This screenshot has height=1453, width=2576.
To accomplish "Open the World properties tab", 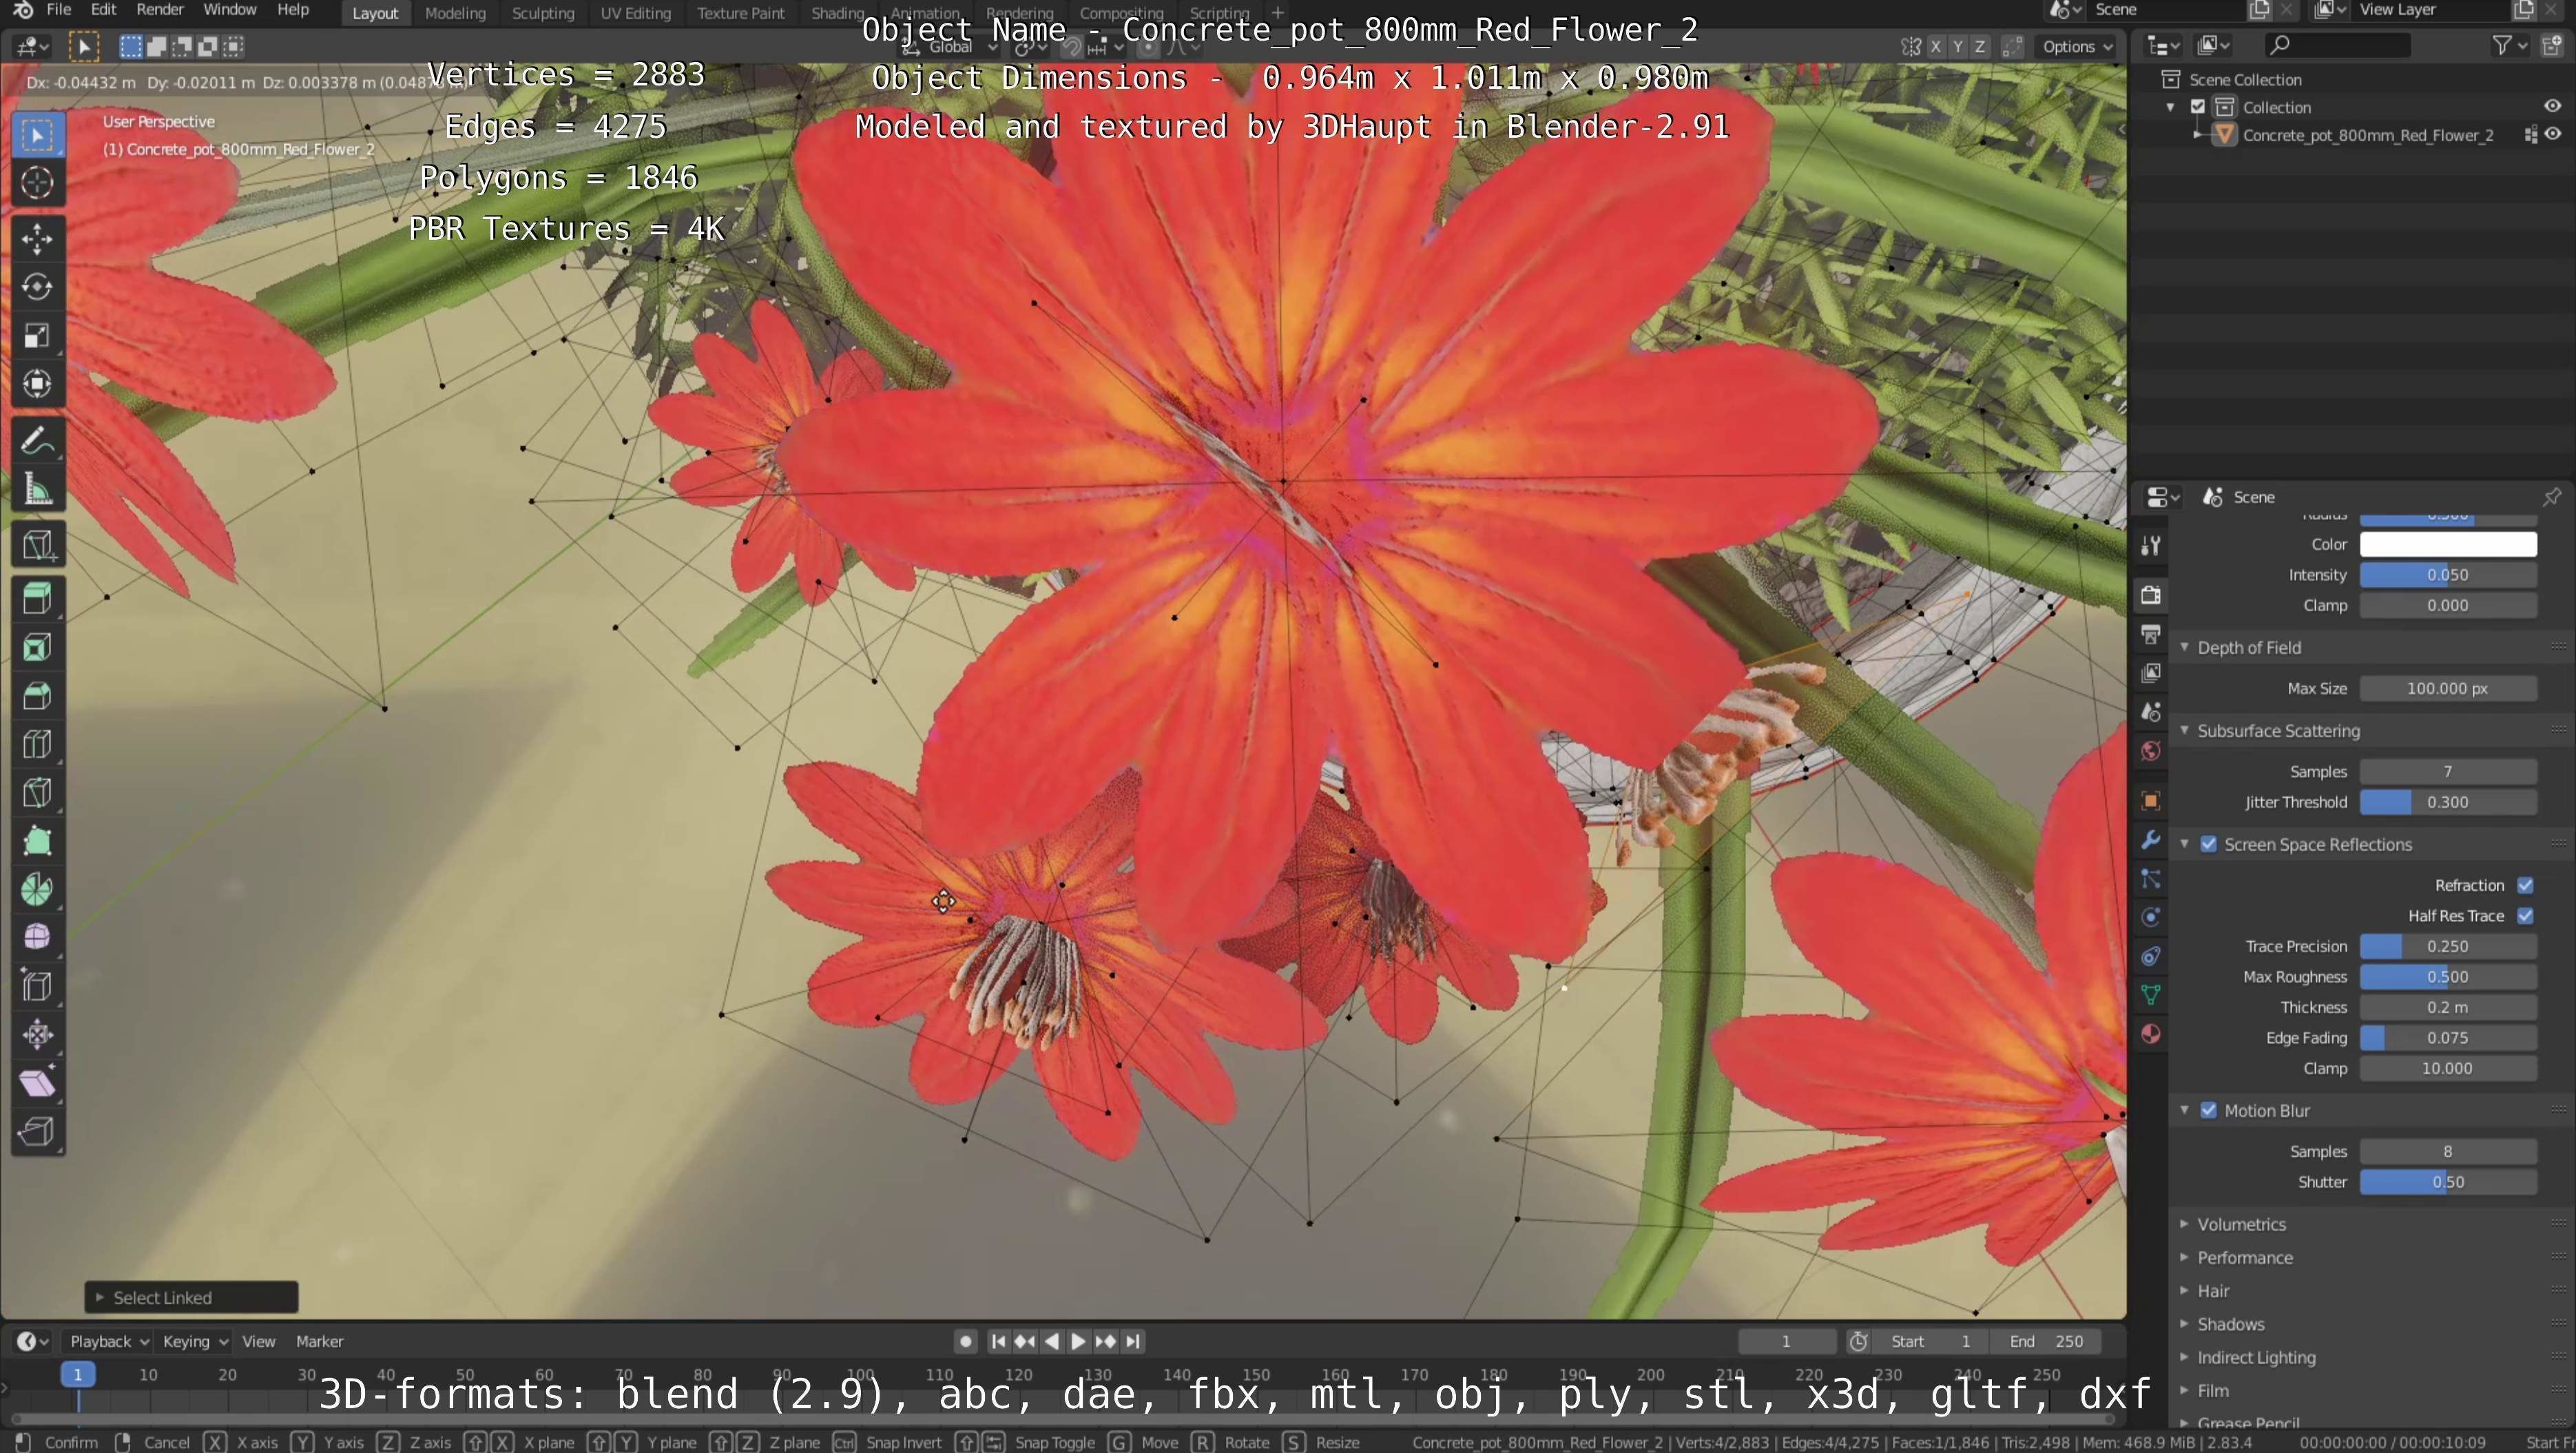I will coord(2151,751).
